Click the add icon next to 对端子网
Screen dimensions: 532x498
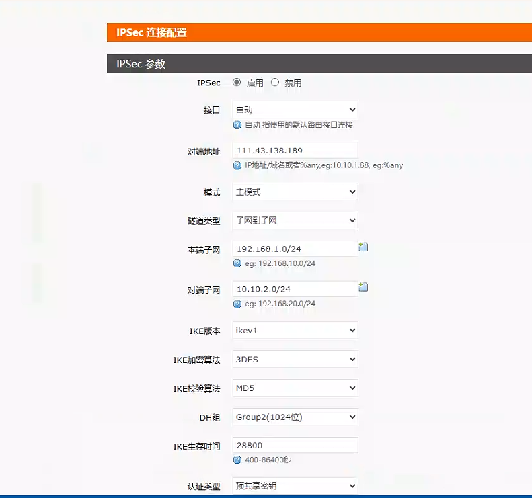pos(363,287)
